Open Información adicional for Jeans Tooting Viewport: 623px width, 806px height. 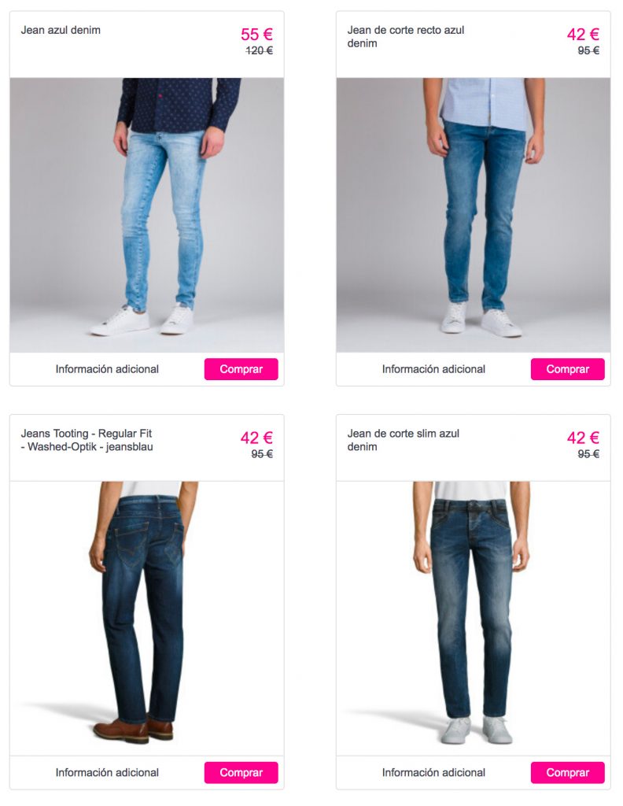(x=107, y=773)
